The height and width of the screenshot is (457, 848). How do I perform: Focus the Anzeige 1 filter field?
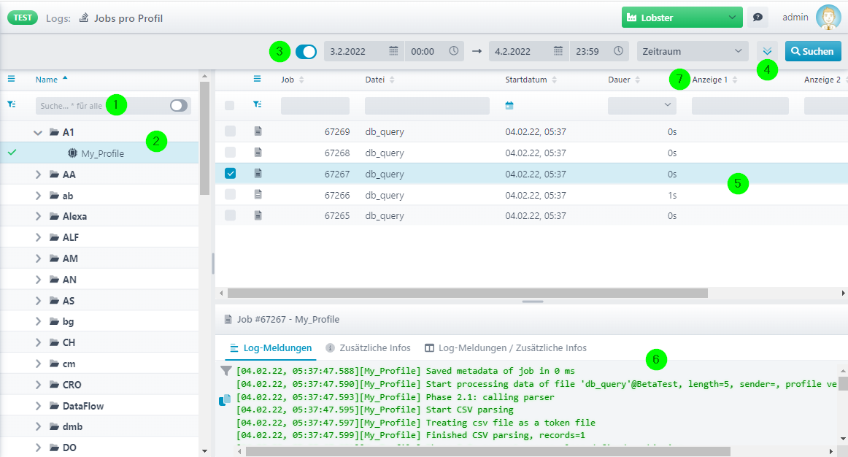pos(740,105)
